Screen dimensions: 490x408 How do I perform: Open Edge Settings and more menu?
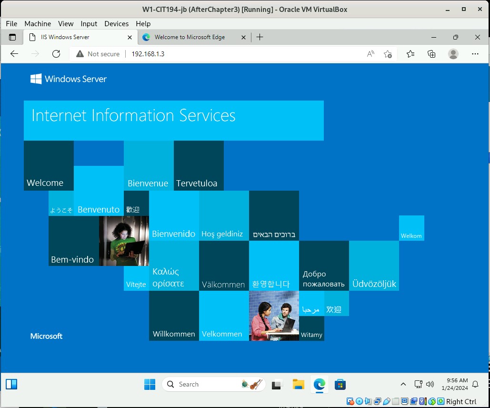[475, 54]
